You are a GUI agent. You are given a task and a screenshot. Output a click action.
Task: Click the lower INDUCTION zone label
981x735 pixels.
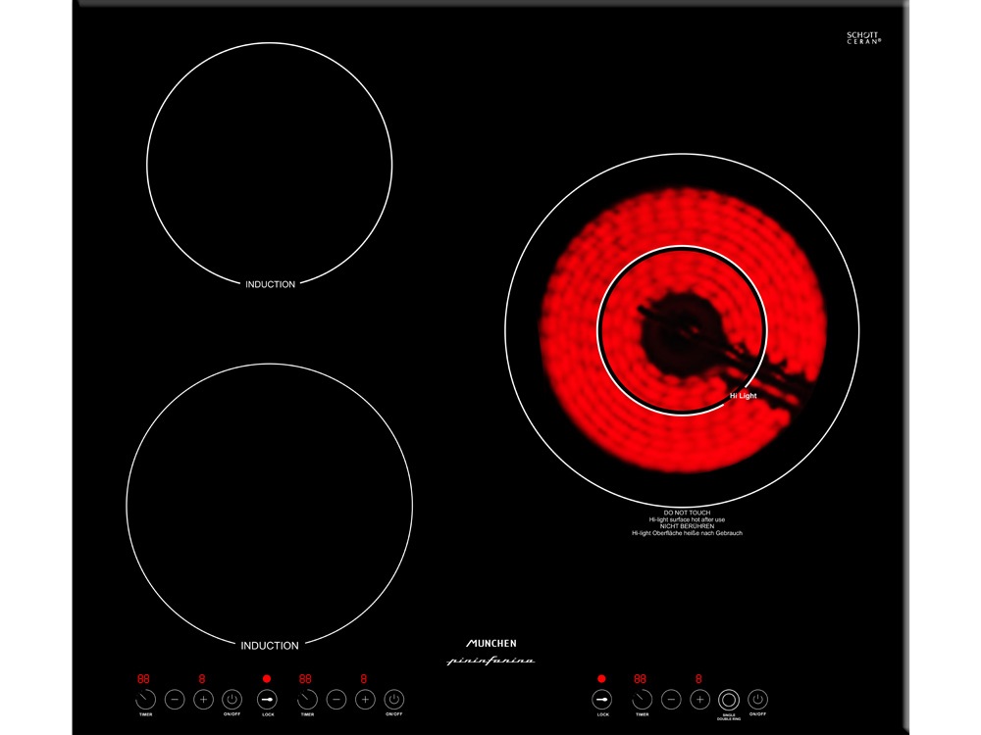coord(270,646)
